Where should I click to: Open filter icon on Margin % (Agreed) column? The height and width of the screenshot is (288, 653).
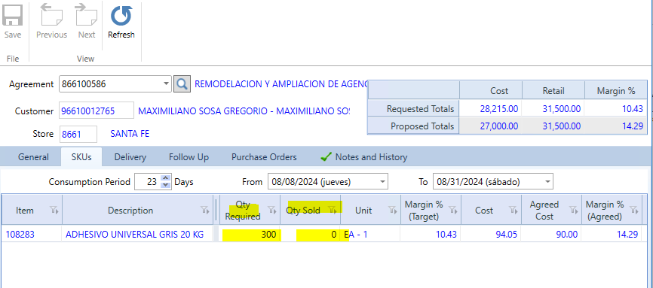click(x=634, y=211)
